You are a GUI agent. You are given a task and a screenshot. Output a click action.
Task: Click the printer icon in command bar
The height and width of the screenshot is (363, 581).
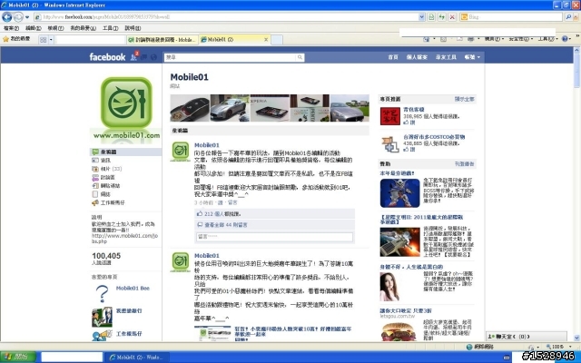click(x=470, y=39)
